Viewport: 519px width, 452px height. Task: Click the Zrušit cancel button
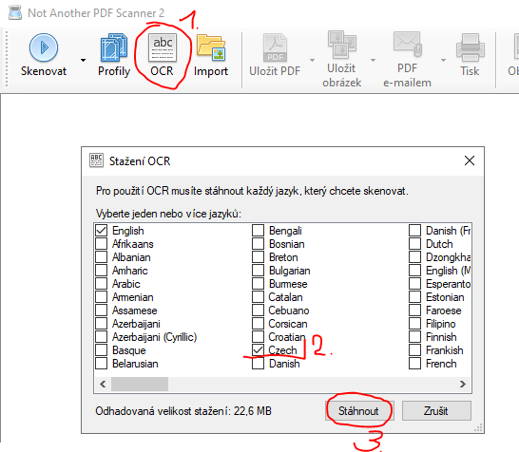coord(436,411)
